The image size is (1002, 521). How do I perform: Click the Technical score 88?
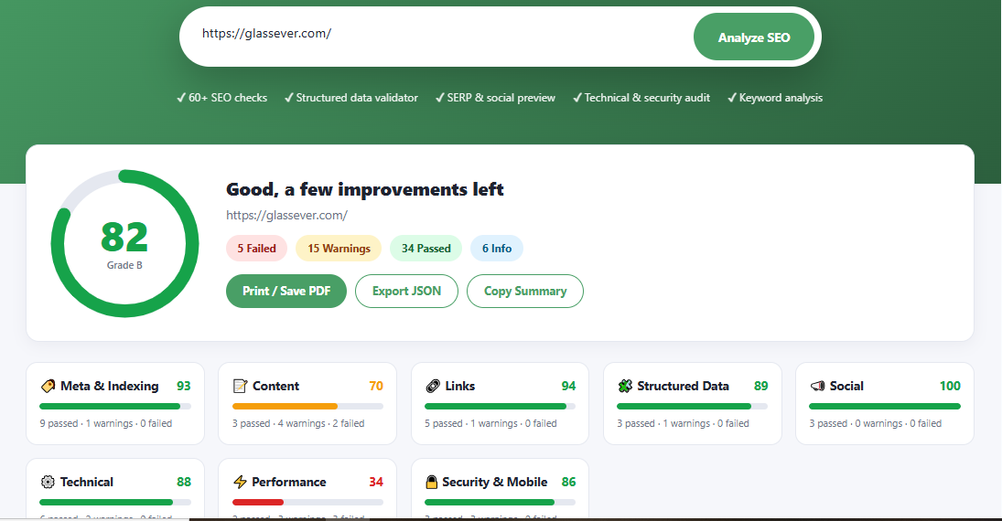pyautogui.click(x=183, y=482)
